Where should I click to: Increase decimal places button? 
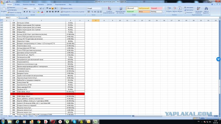pos(98,12)
